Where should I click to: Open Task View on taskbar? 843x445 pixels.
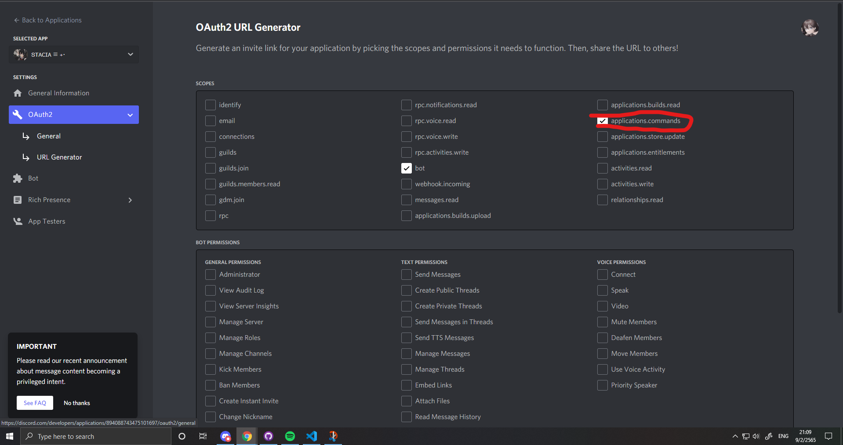pyautogui.click(x=203, y=436)
